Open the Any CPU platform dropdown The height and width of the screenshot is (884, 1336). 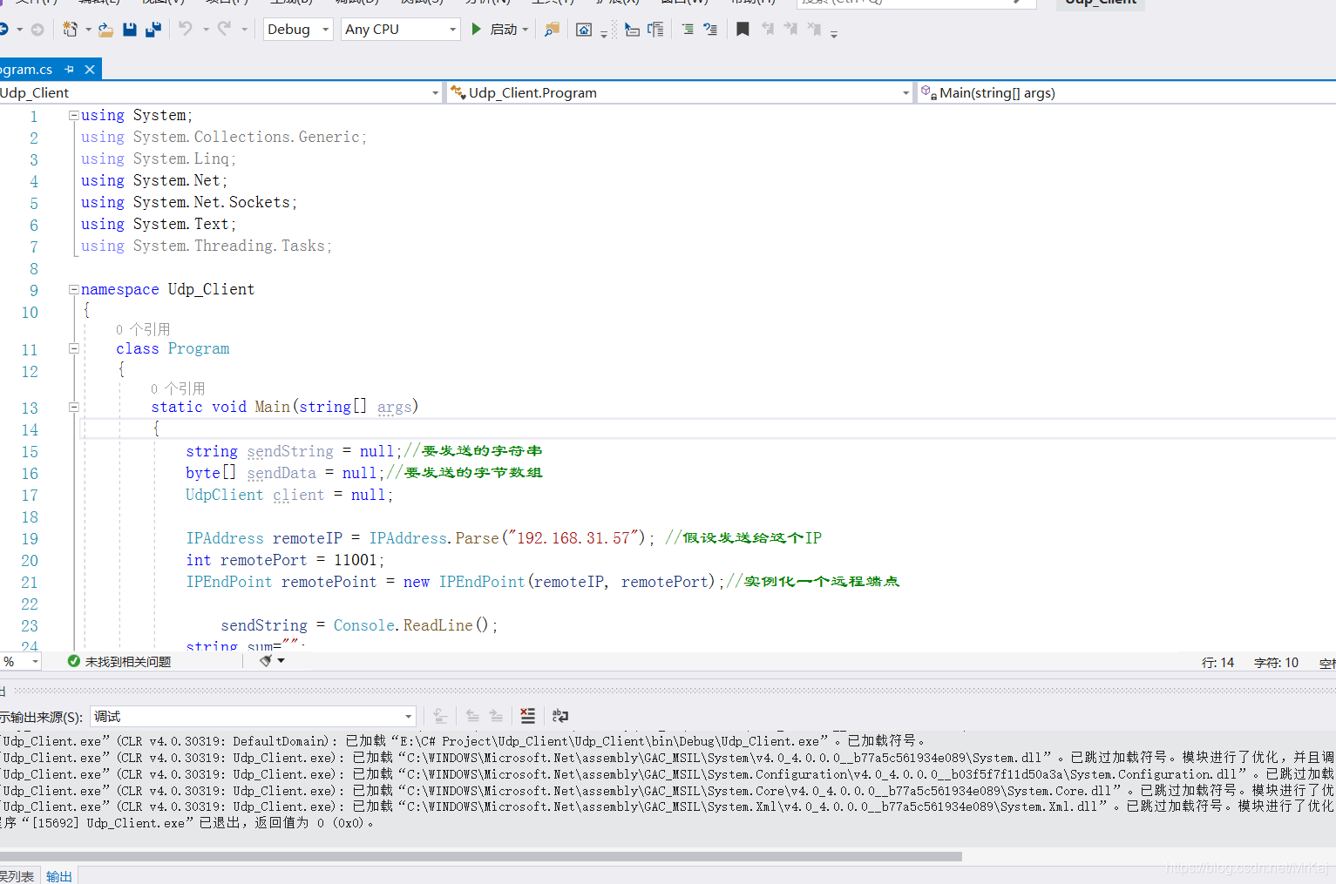(400, 30)
